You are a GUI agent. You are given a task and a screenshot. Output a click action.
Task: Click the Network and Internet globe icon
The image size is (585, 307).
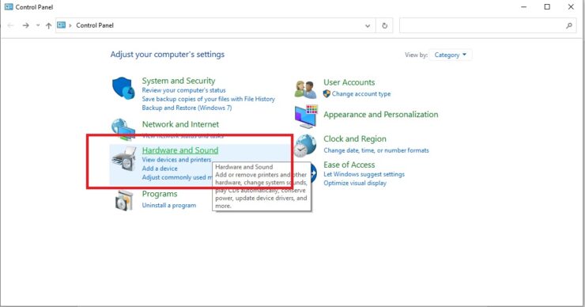click(x=123, y=129)
